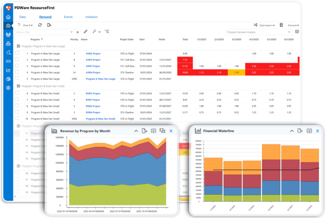Export the Revenue by Program by Month chart

pos(144,131)
